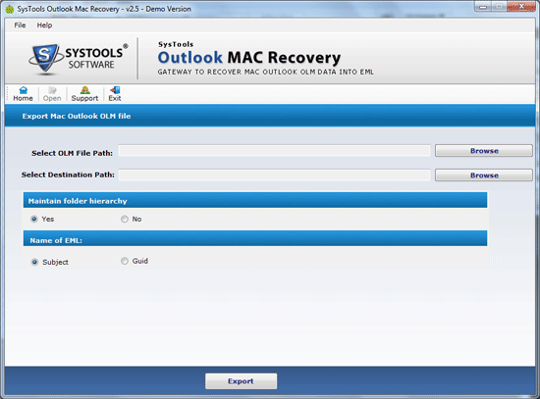Screen dimensions: 540x399
Task: Click the Export button
Action: (x=241, y=381)
